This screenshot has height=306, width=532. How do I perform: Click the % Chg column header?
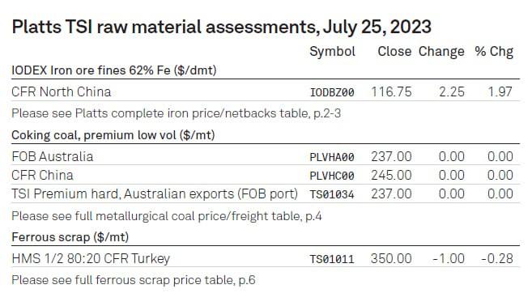tap(494, 52)
